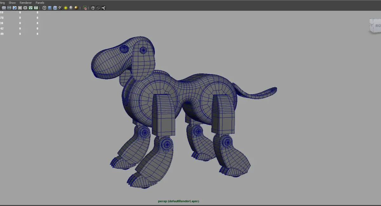
Task: Toggle the checkered textured display icon
Action: tap(60, 8)
